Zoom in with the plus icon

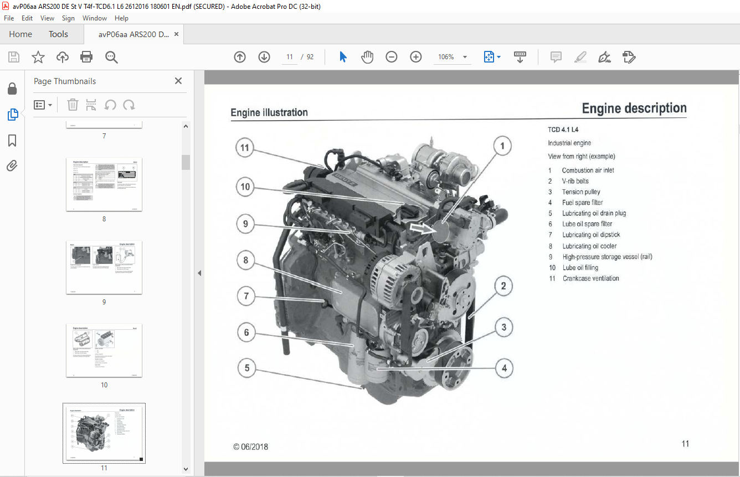(416, 57)
